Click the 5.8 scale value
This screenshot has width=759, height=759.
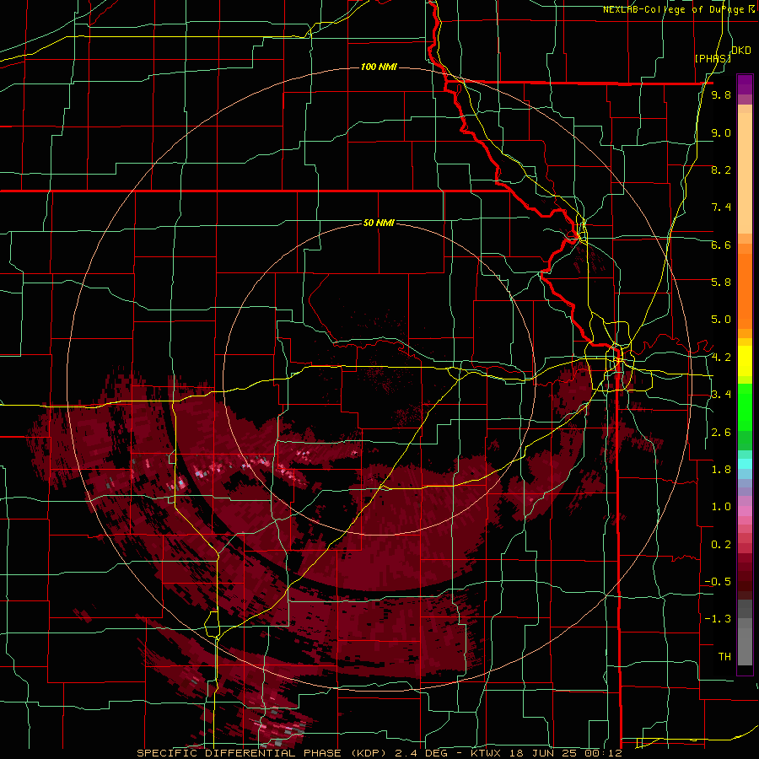(x=721, y=282)
